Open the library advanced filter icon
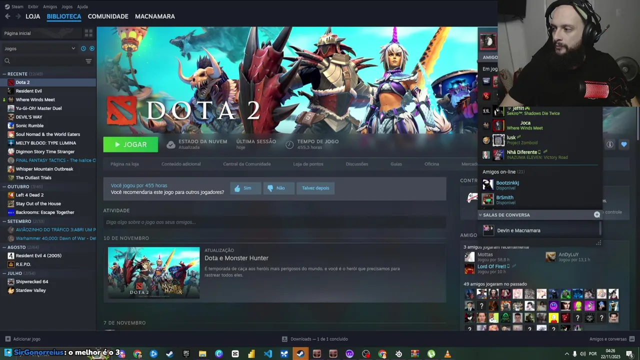 (x=88, y=61)
